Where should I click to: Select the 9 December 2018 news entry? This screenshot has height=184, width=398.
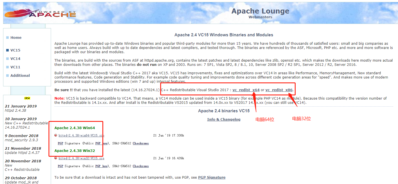click(x=22, y=136)
